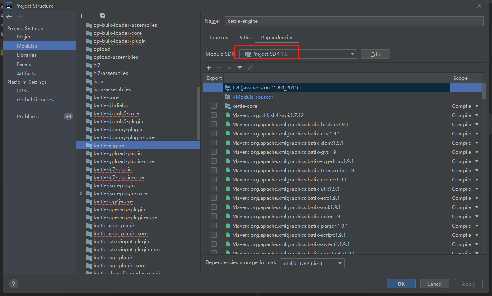492x296 pixels.
Task: Switch to the Sources tab
Action: [x=219, y=38]
